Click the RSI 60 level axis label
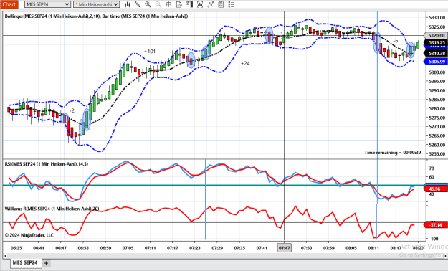The width and height of the screenshot is (448, 271). [432, 177]
